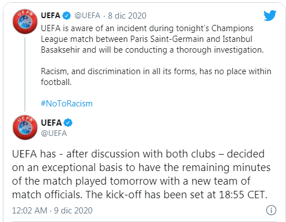
Task: Open the 12:02 AM · 9 dic 2020 timestamp
Action: click(52, 211)
